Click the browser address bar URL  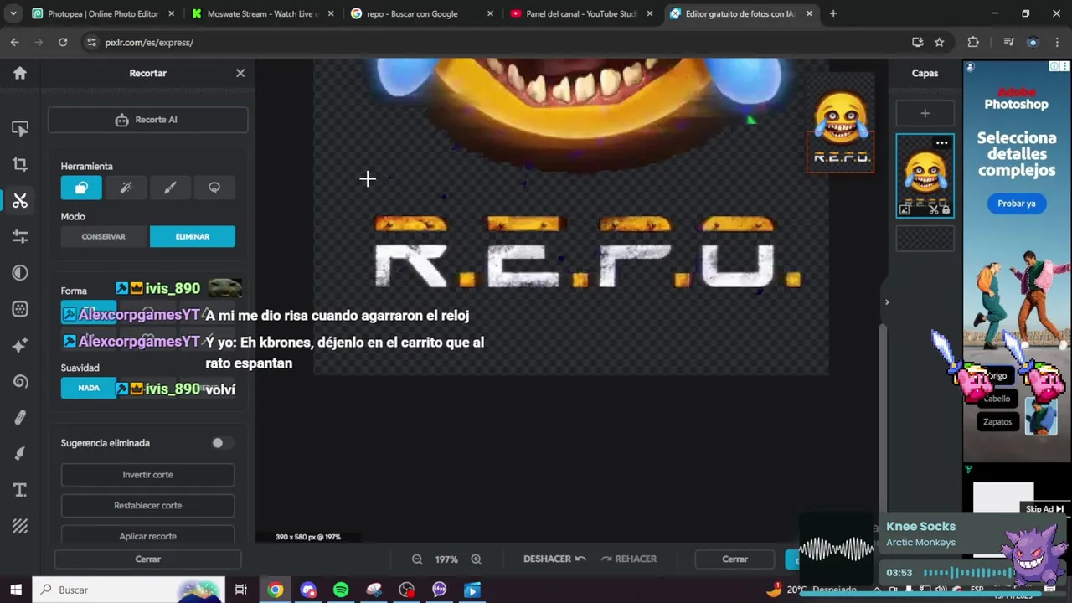click(149, 42)
